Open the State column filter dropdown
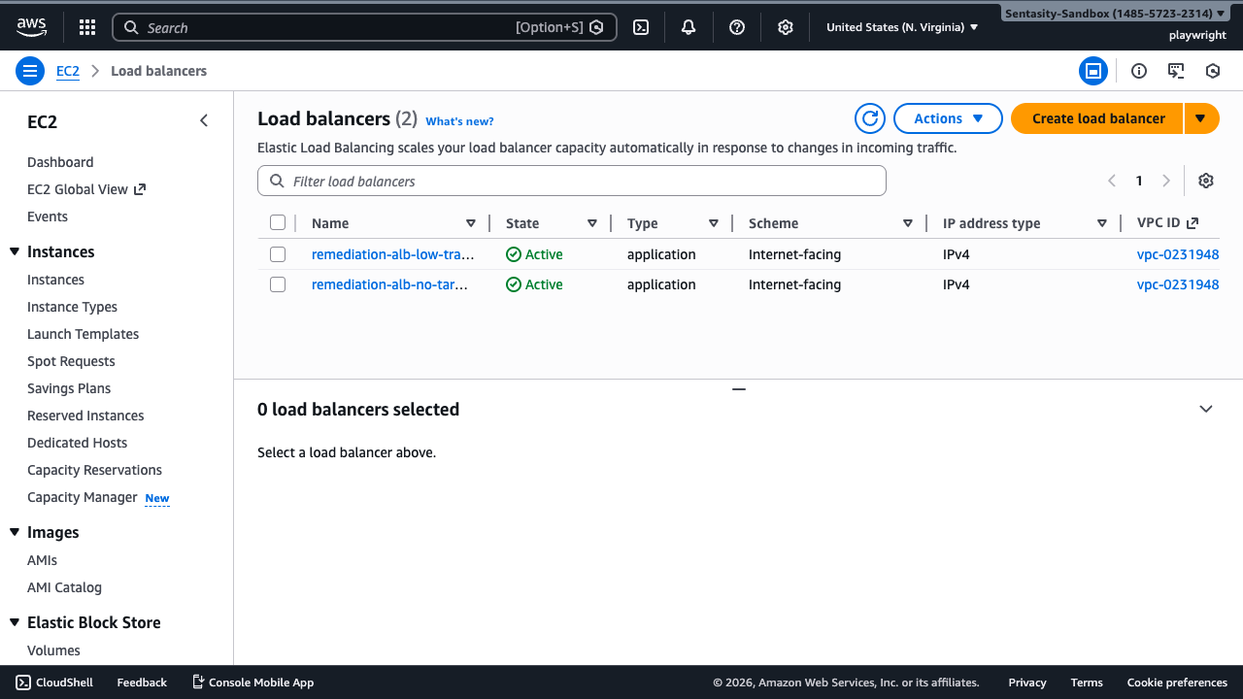 pyautogui.click(x=592, y=222)
